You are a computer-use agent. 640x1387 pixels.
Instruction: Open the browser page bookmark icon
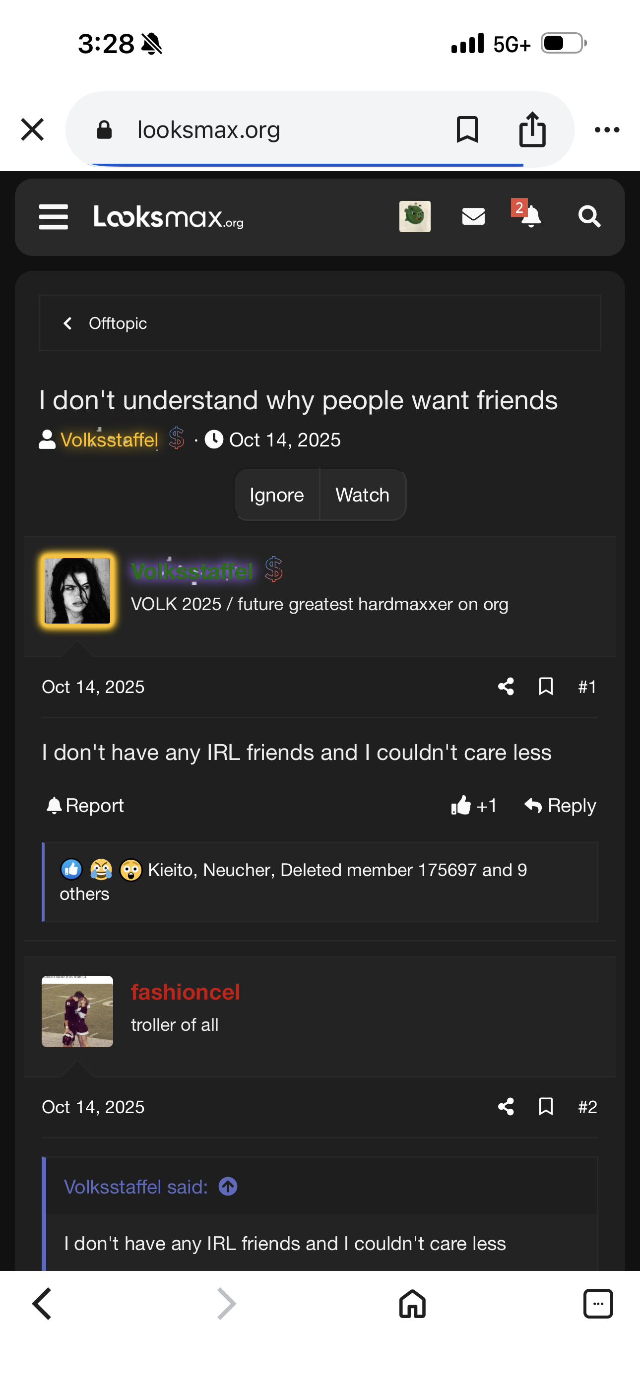[467, 129]
